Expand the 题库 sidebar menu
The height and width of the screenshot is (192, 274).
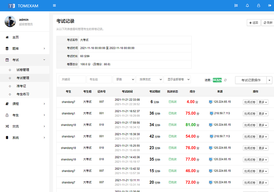(25, 49)
